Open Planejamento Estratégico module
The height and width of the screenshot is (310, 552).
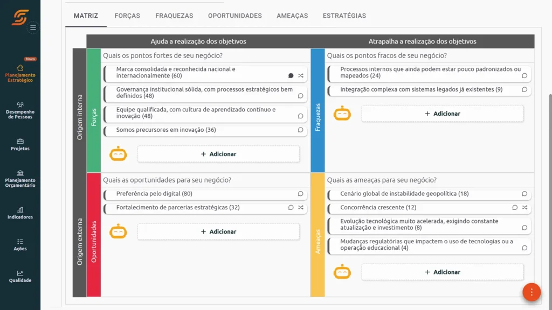(20, 74)
